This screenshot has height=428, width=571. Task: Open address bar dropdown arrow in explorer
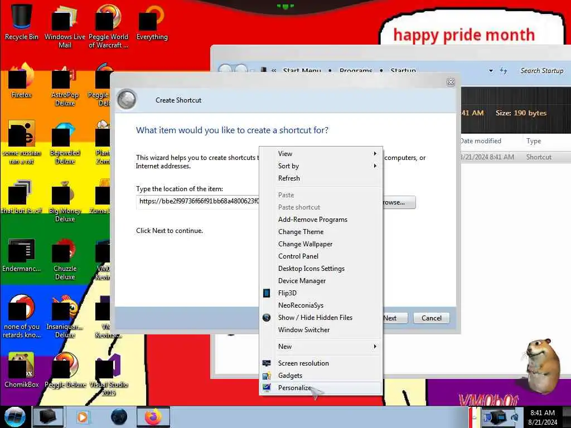pos(491,71)
